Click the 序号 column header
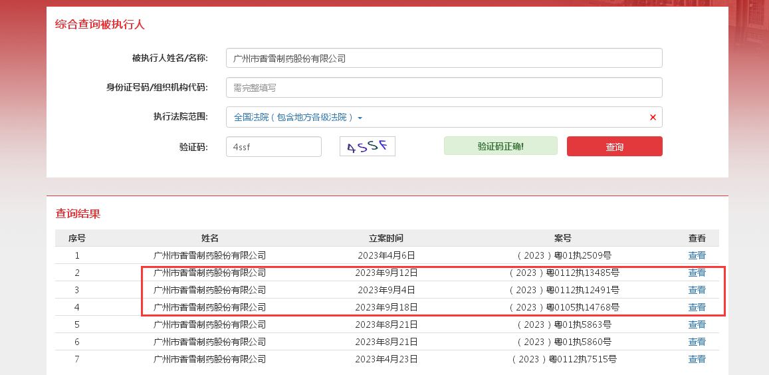 pyautogui.click(x=77, y=238)
